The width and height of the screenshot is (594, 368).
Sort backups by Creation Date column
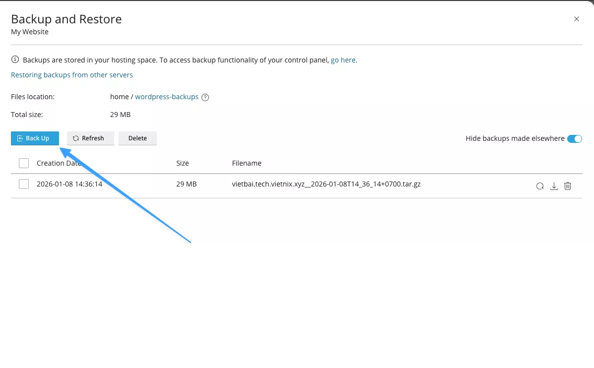pos(61,163)
